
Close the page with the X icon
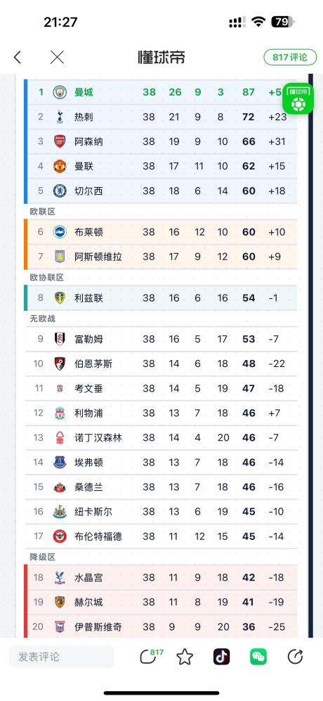point(57,57)
